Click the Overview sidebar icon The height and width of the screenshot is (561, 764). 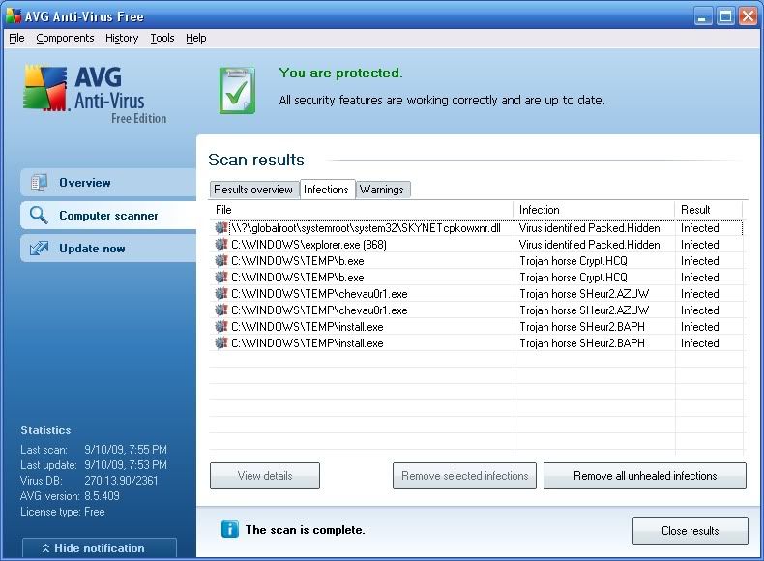click(x=39, y=182)
